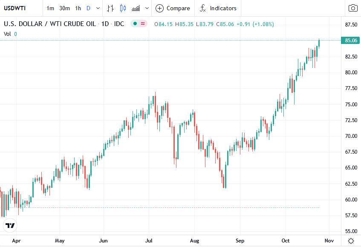Image resolution: width=361 pixels, height=248 pixels.
Task: Click the low value L83.79
Action: (x=205, y=24)
